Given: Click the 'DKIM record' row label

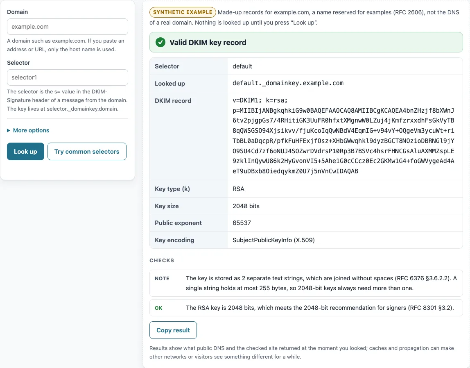Looking at the screenshot, I should coord(173,101).
